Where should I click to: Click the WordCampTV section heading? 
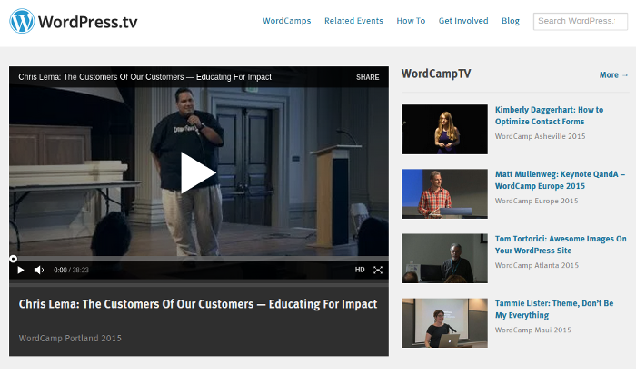[x=436, y=74]
